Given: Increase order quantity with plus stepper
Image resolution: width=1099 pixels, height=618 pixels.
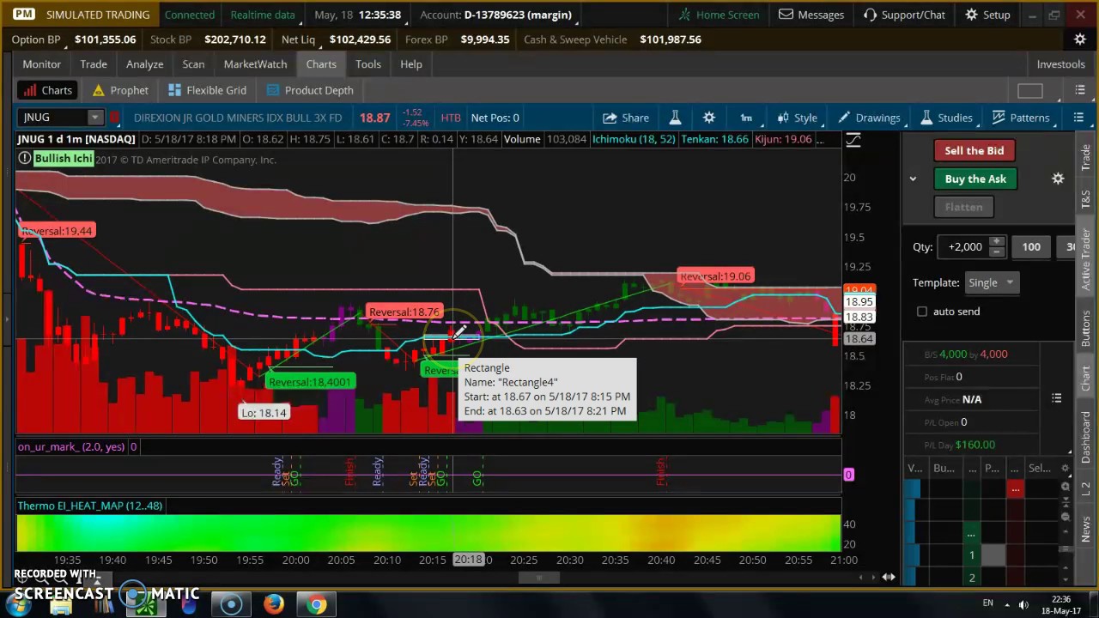Looking at the screenshot, I should click(x=996, y=242).
